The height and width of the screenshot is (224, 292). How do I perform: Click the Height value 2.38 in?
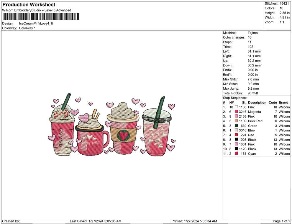coord(284,13)
